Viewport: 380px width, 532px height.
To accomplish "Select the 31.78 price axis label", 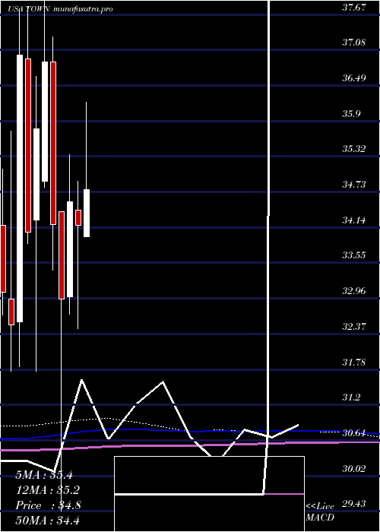I will [354, 363].
